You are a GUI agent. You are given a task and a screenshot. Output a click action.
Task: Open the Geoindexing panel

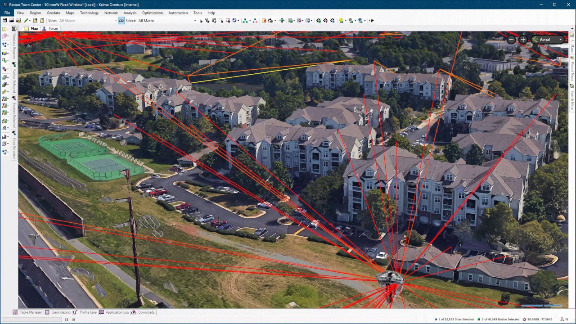coord(58,312)
